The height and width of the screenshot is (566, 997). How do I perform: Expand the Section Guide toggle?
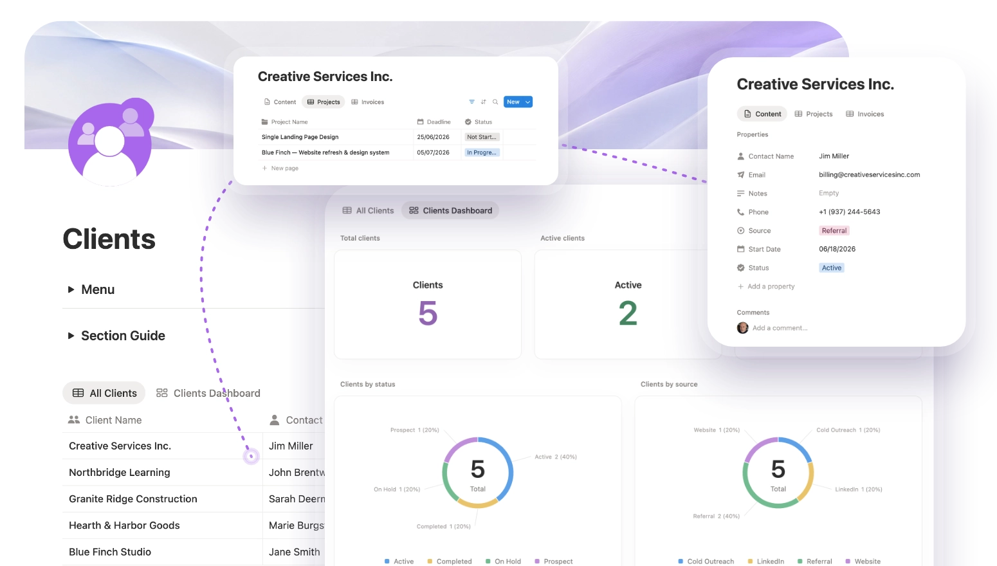pyautogui.click(x=71, y=336)
